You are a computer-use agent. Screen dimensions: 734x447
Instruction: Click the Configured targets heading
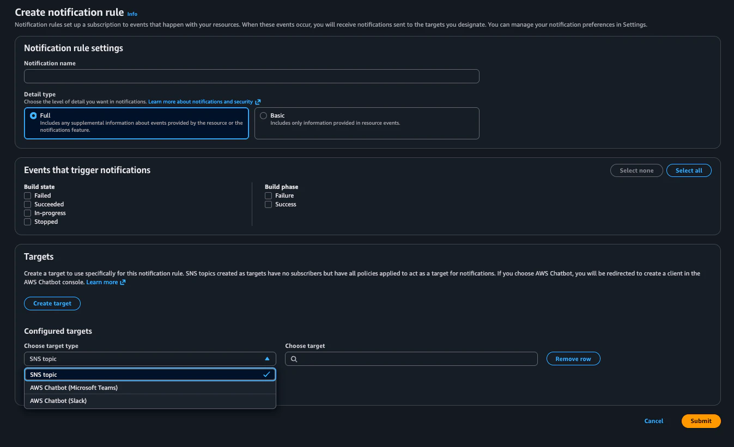tap(58, 331)
